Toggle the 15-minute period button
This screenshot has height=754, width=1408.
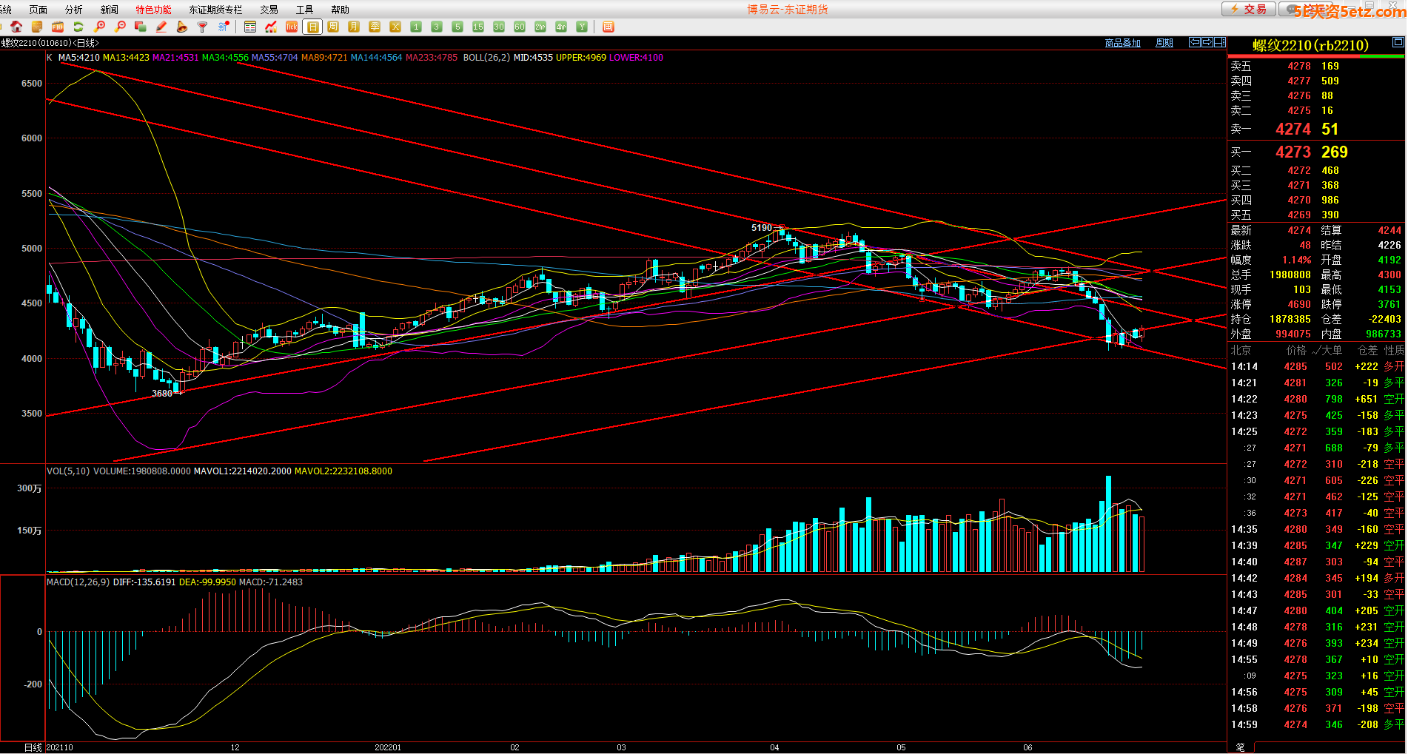click(478, 27)
